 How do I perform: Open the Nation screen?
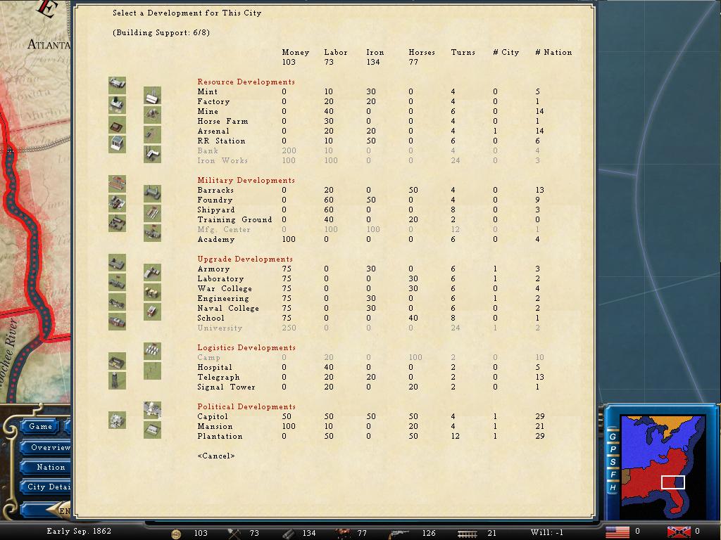coord(50,467)
